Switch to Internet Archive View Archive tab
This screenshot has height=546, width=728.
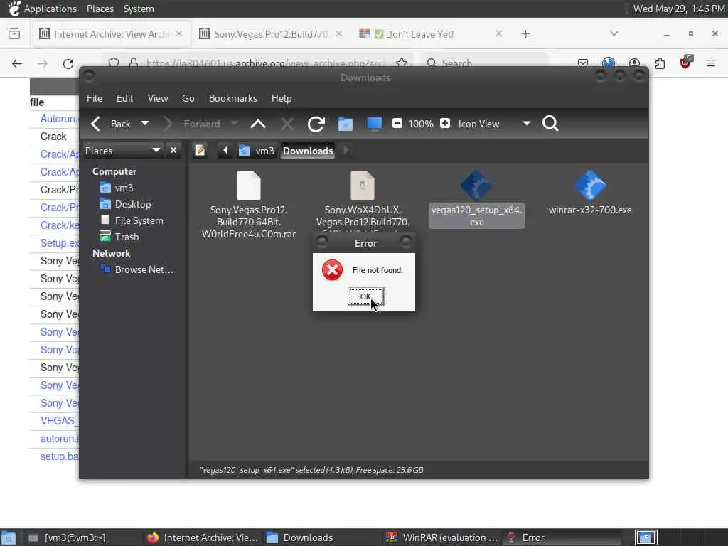click(x=111, y=34)
